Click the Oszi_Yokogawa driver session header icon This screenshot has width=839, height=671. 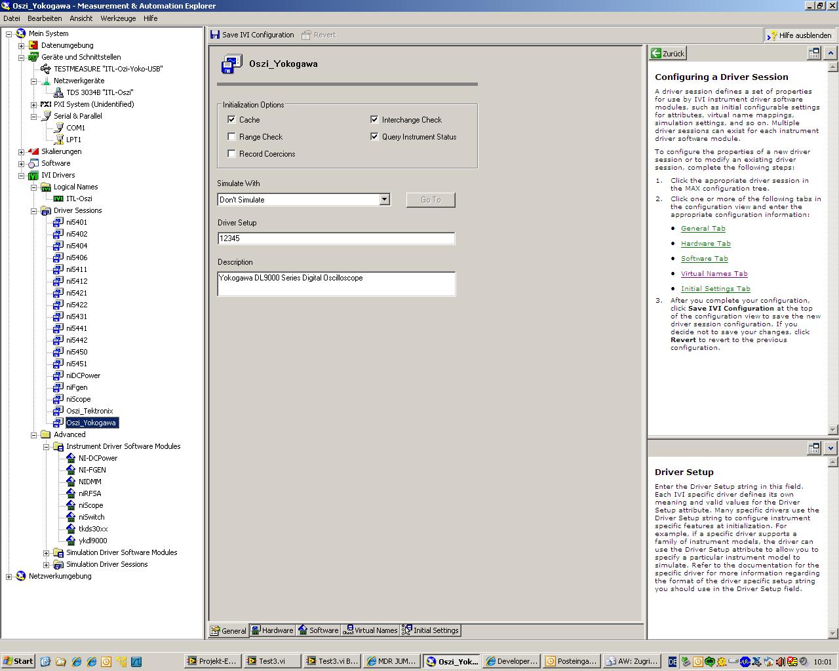[231, 64]
